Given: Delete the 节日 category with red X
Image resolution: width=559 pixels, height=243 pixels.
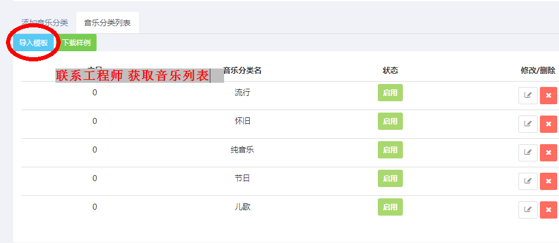Looking at the screenshot, I should tap(549, 181).
